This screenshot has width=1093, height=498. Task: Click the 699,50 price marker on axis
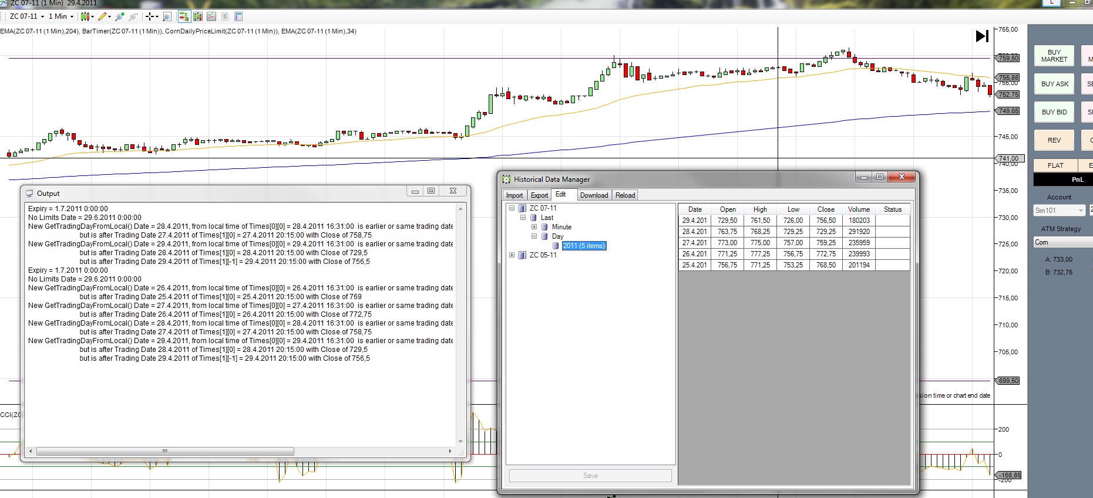(x=1008, y=381)
